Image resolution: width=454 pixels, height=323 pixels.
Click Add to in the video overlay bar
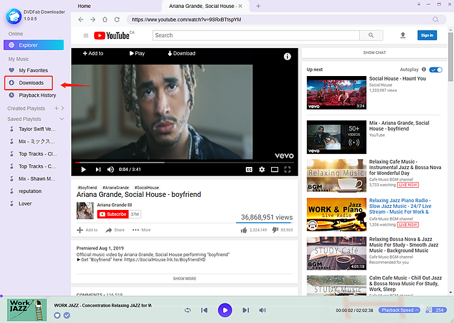(93, 53)
